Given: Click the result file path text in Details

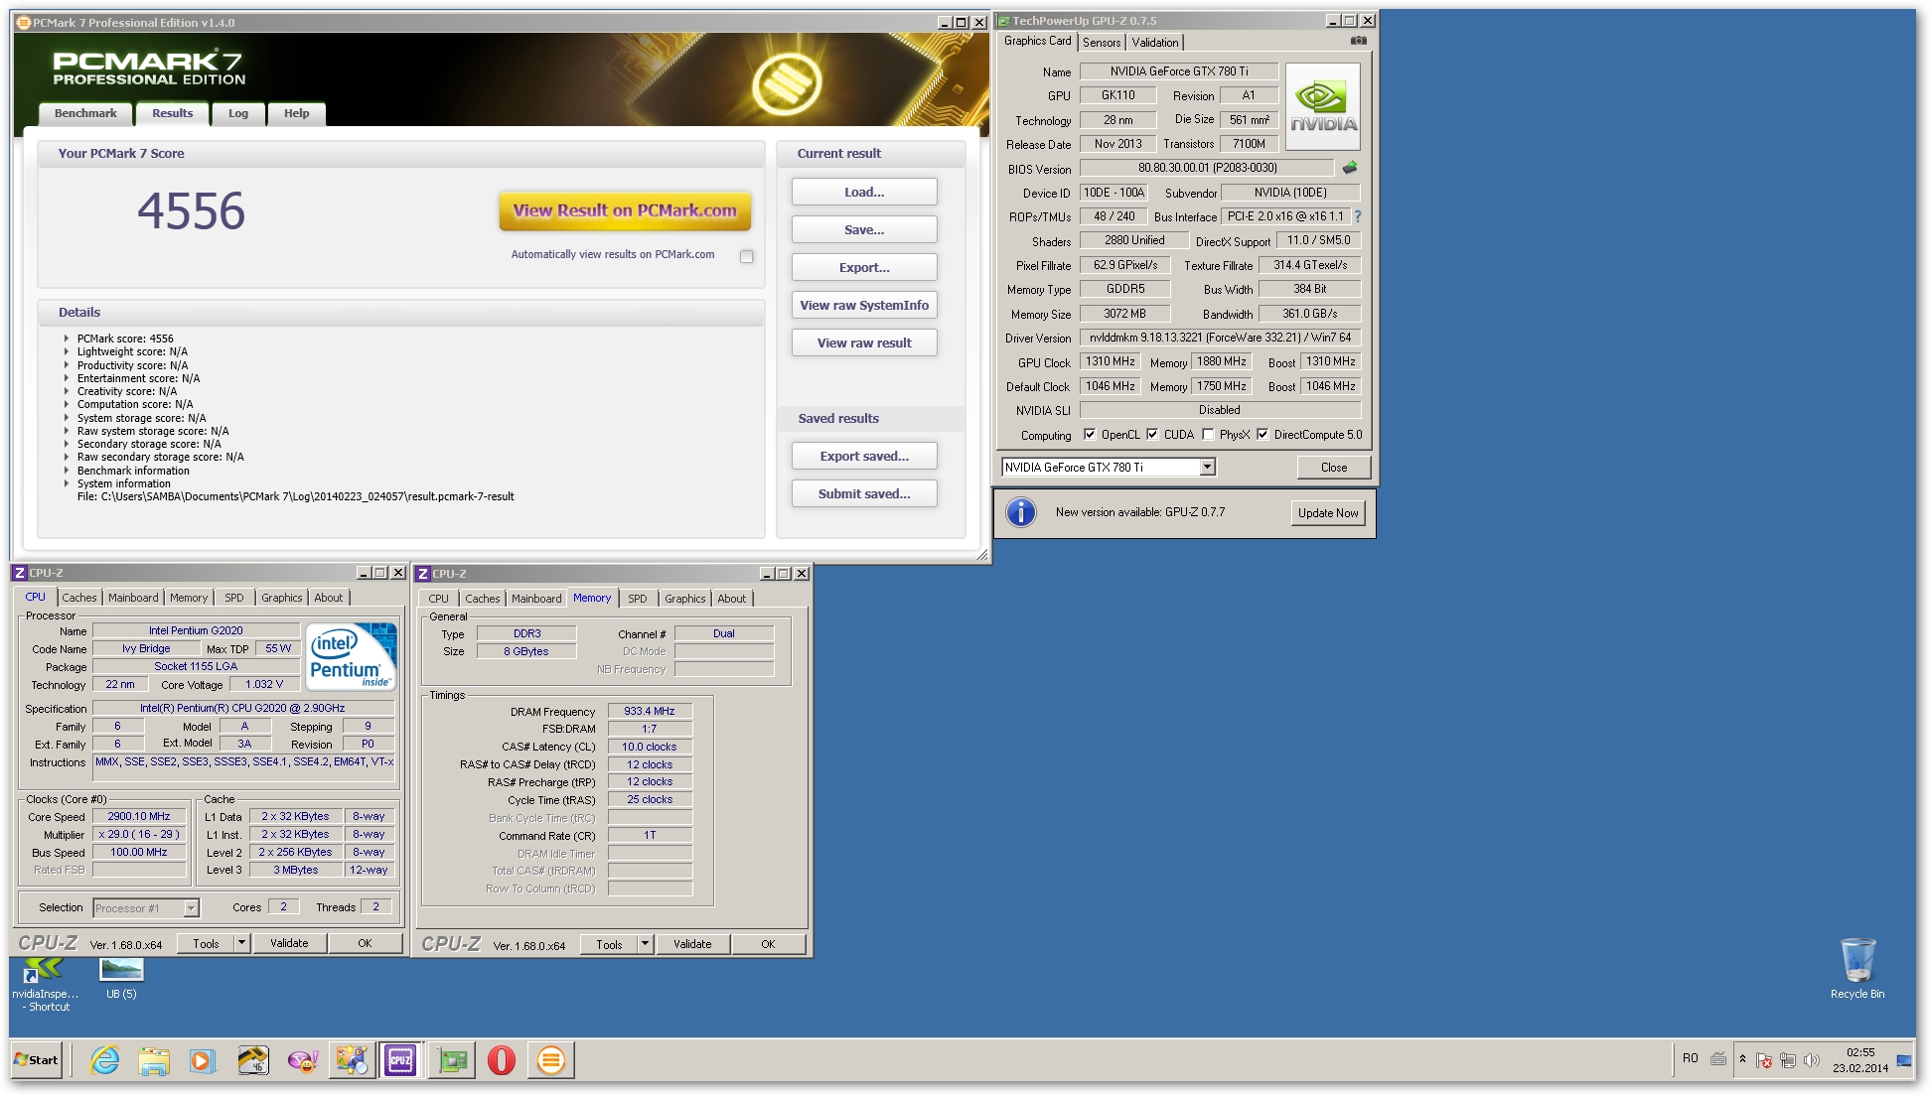Looking at the screenshot, I should click(296, 496).
